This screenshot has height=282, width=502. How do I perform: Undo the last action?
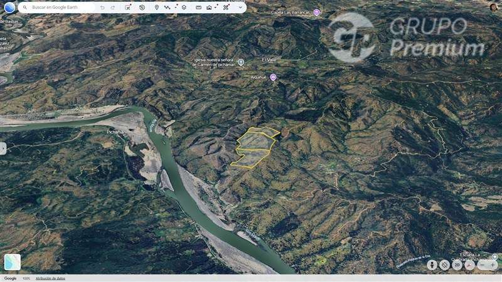pyautogui.click(x=102, y=8)
